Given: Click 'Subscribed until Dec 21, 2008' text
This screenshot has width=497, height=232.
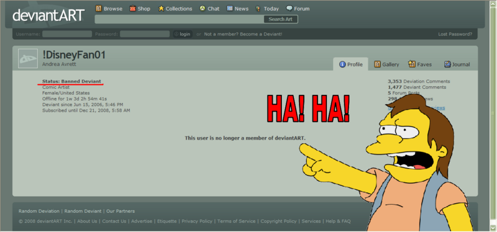Looking at the screenshot, I should point(86,110).
